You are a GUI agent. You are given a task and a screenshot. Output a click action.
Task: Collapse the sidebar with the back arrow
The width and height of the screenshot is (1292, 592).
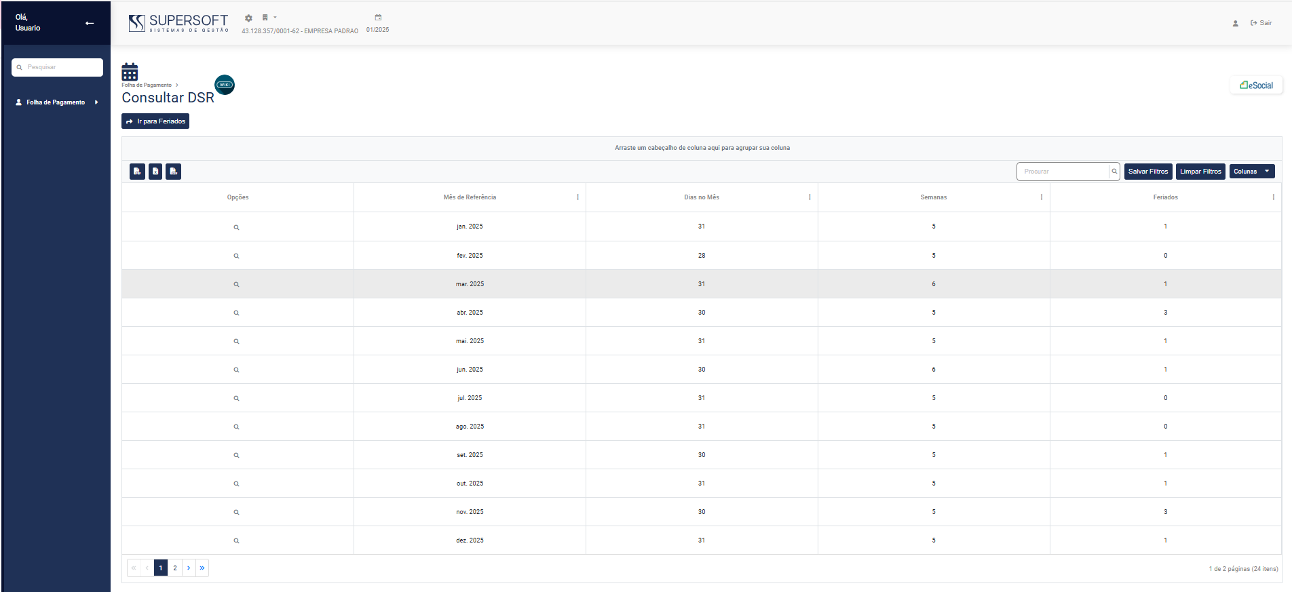click(90, 23)
